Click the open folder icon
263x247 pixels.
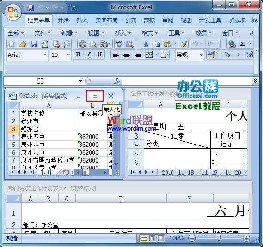click(x=23, y=44)
